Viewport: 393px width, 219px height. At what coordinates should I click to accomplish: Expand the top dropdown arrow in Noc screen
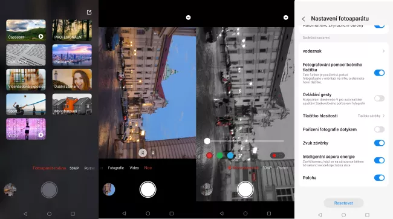tap(188, 18)
